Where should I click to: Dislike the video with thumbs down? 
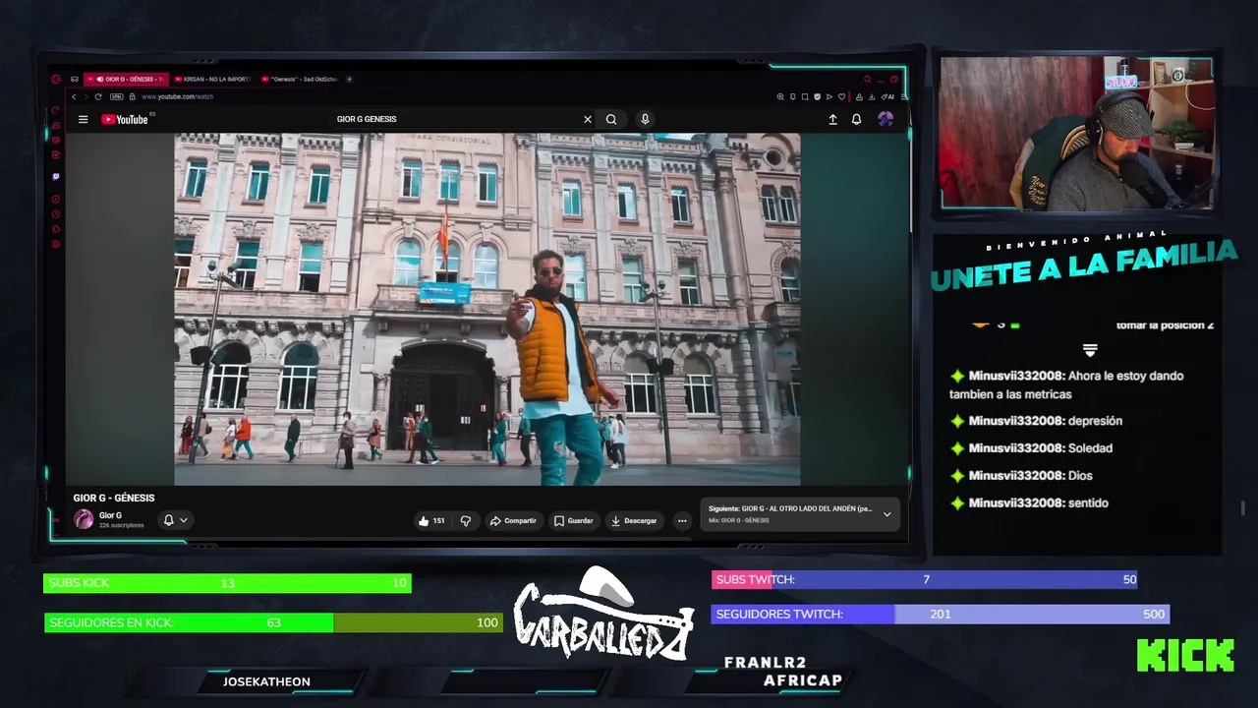click(x=466, y=520)
